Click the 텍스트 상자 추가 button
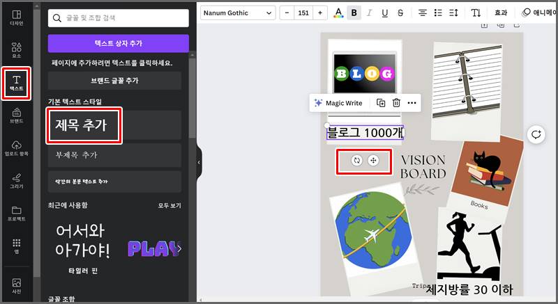 118,43
